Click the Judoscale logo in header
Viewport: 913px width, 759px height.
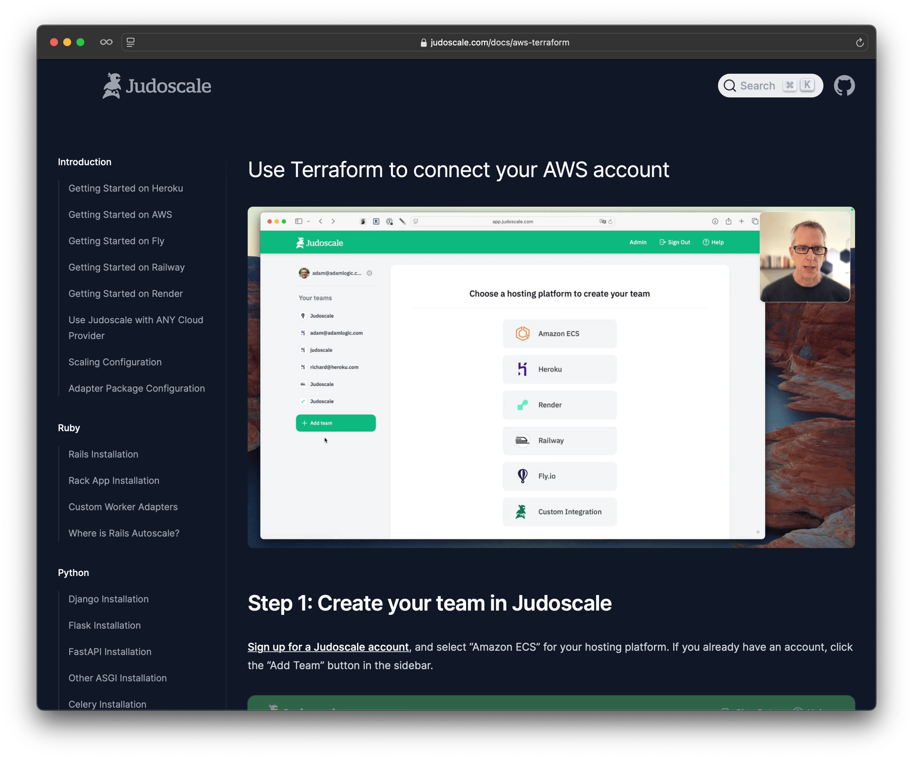click(157, 86)
